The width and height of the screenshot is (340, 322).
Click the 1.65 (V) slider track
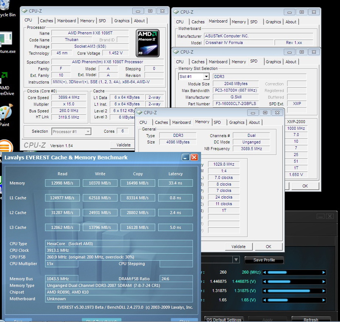(x=294, y=300)
